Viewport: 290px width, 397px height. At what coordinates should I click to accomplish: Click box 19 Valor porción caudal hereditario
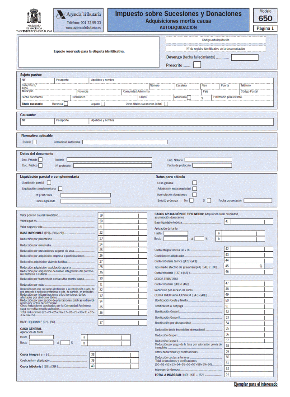[x=122, y=215]
